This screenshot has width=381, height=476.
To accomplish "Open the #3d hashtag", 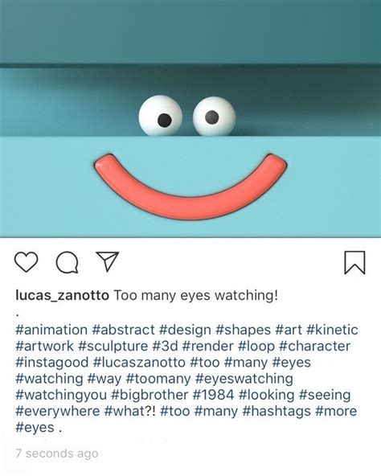I will (165, 347).
